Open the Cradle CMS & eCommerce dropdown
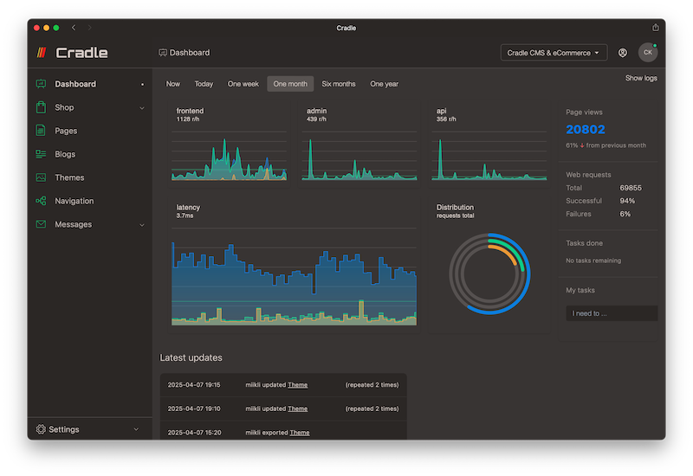Image resolution: width=693 pixels, height=476 pixels. click(554, 53)
